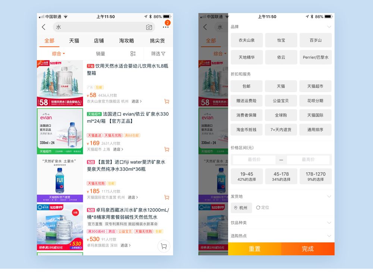Tap the back arrow in left phone
This screenshot has height=274, width=373.
coord(44,27)
